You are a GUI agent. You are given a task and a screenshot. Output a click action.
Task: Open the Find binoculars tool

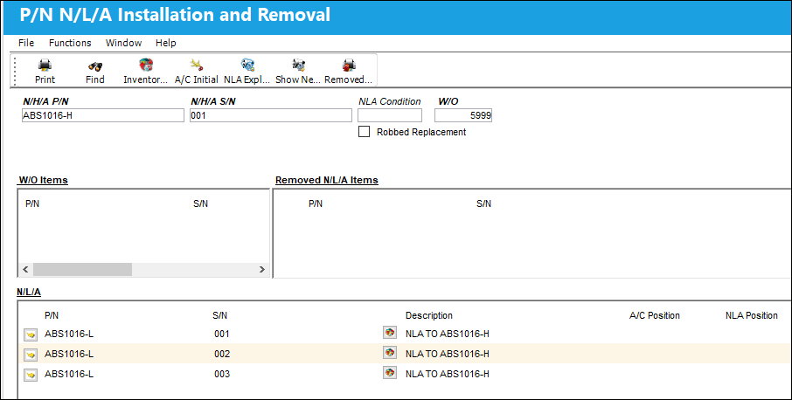pos(95,66)
